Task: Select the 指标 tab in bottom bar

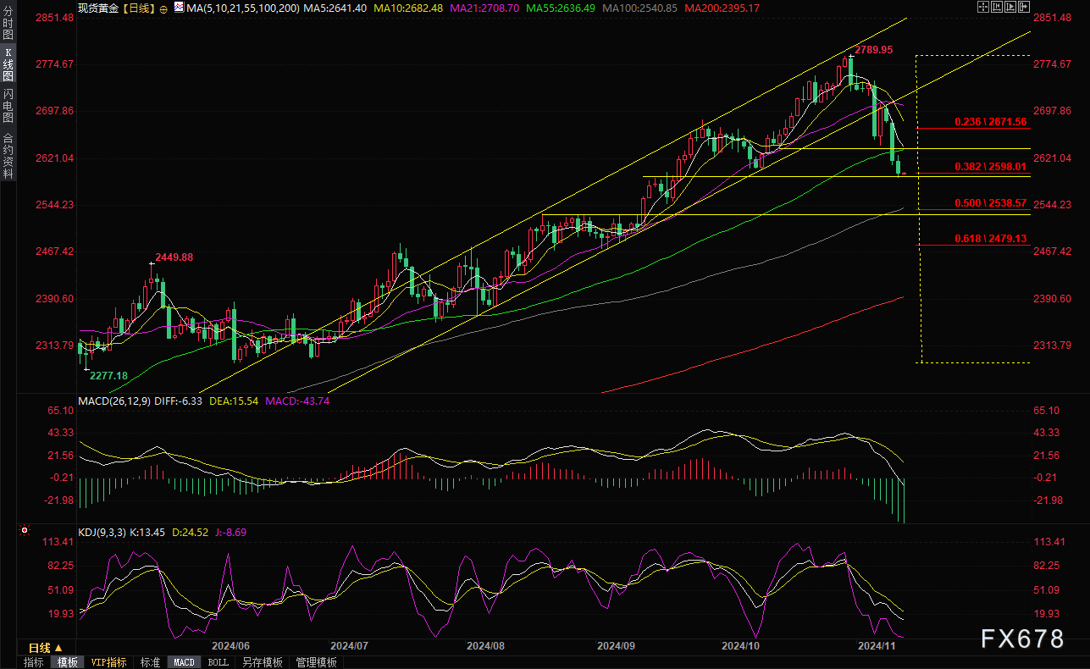Action: click(x=34, y=662)
